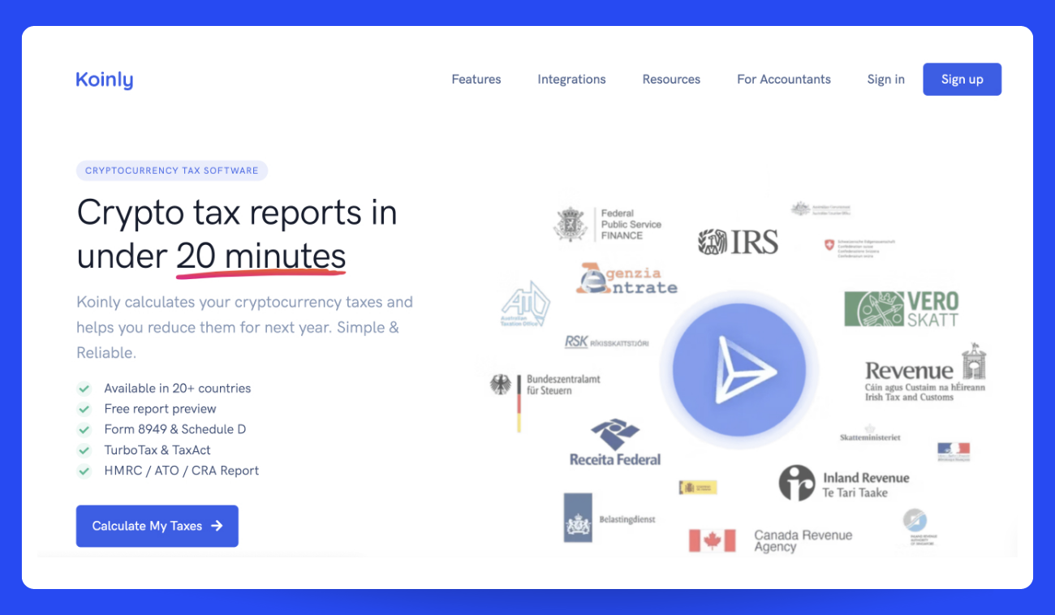The width and height of the screenshot is (1055, 615).
Task: Open the Features menu
Action: point(476,80)
